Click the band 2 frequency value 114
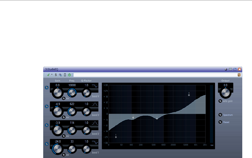 (x=72, y=123)
